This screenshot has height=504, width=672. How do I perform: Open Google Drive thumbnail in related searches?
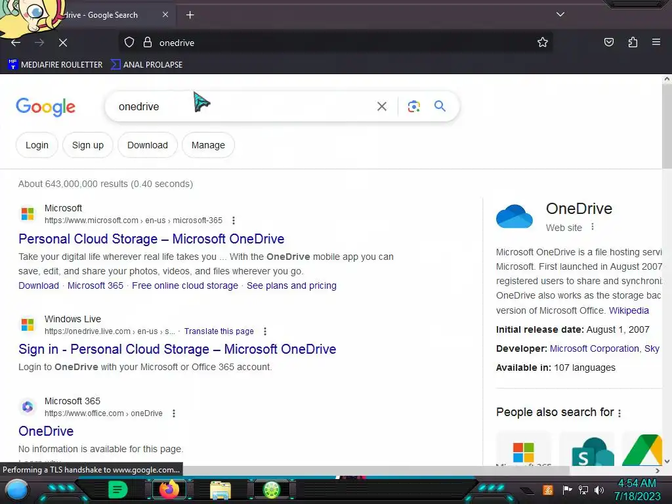click(x=642, y=449)
